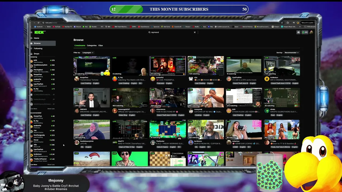Open the MadTV stream thumbnail
This screenshot has width=342, height=192.
pyautogui.click(x=130, y=130)
